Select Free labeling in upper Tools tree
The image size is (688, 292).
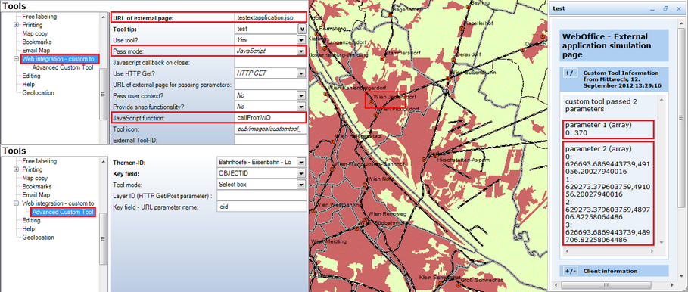39,17
